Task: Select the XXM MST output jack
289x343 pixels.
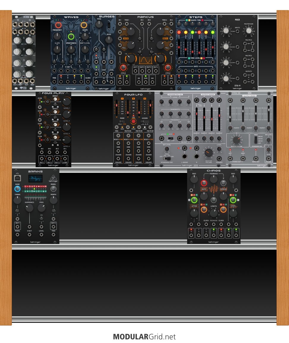Action: pos(32,81)
